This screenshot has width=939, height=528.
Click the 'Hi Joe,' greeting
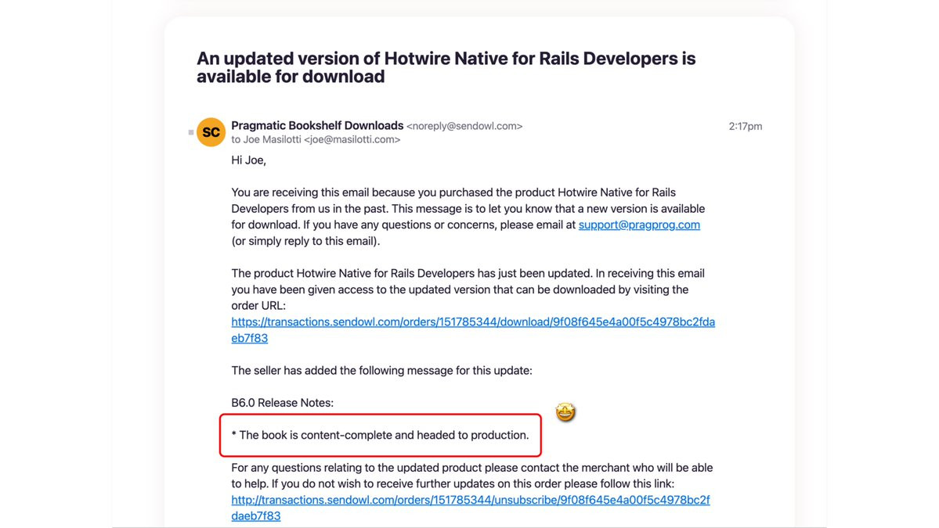(248, 160)
